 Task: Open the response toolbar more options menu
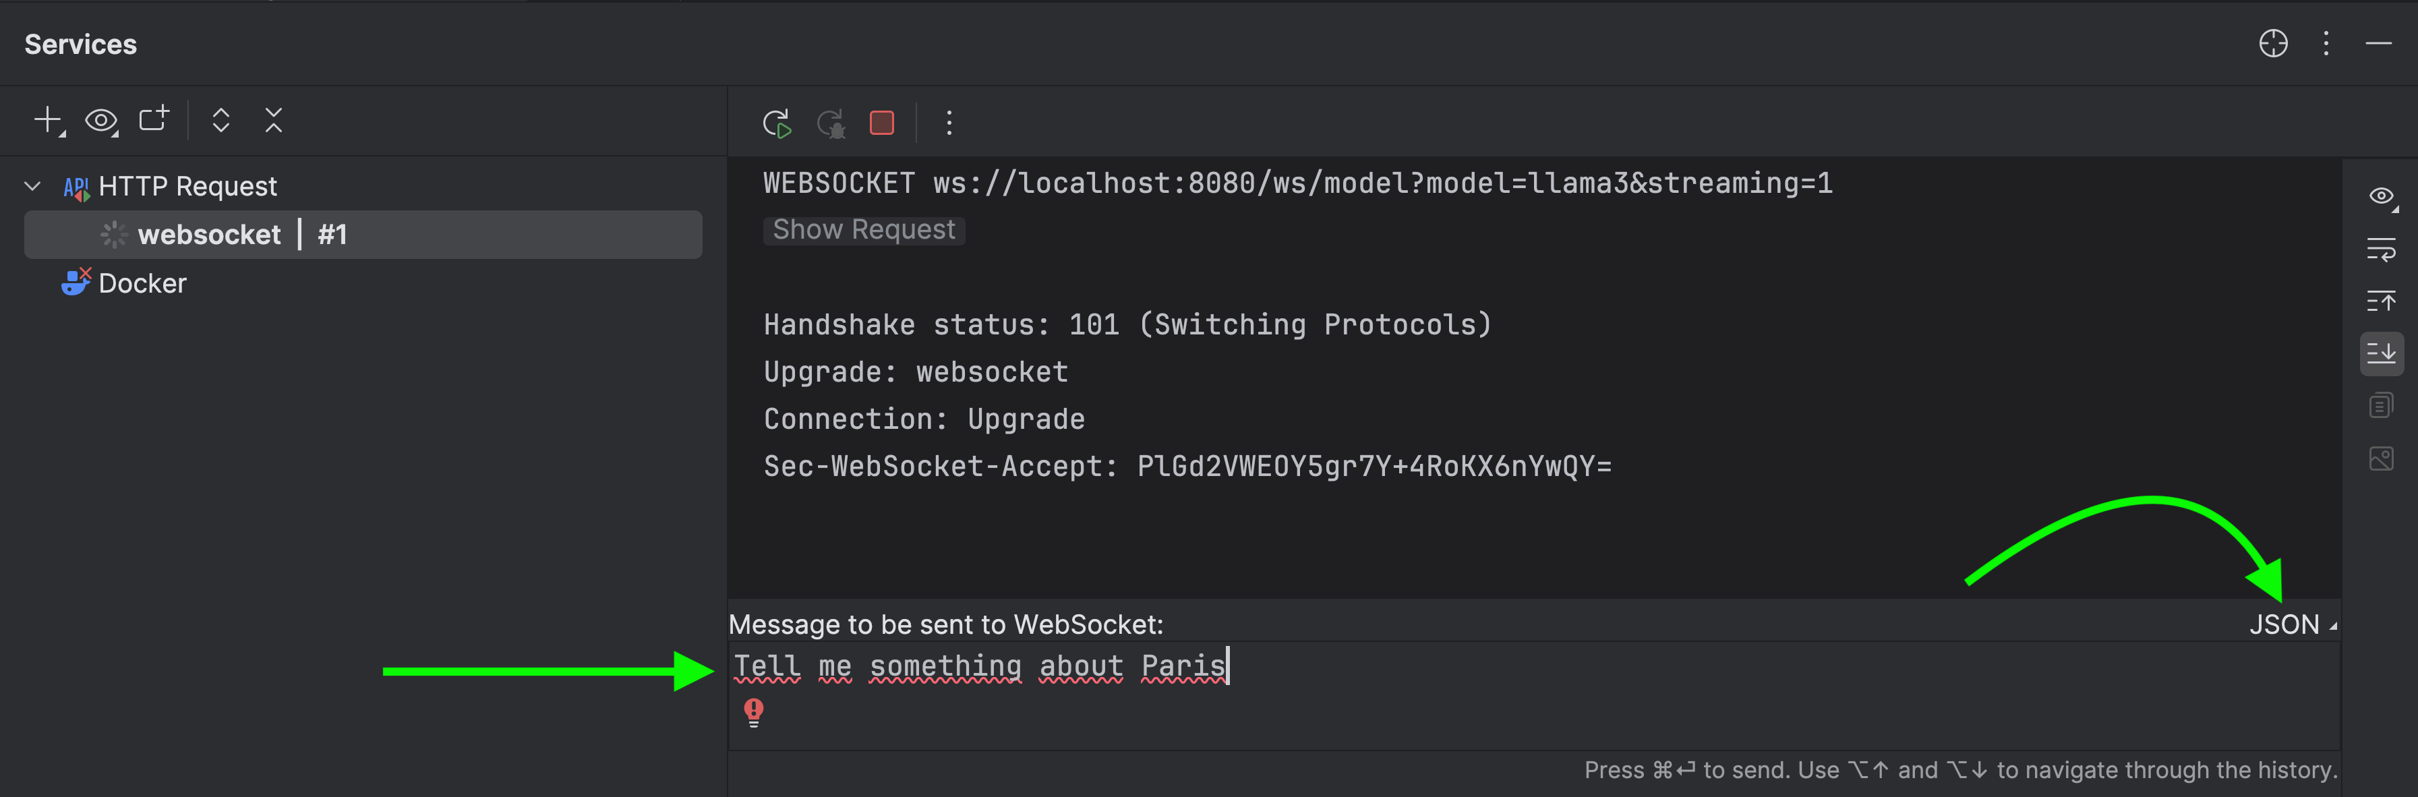point(949,123)
